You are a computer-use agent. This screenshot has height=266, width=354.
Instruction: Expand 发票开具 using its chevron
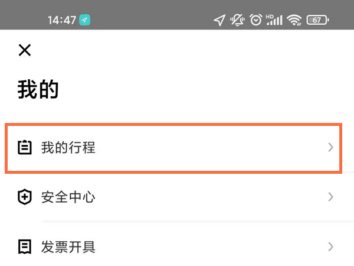click(x=330, y=246)
